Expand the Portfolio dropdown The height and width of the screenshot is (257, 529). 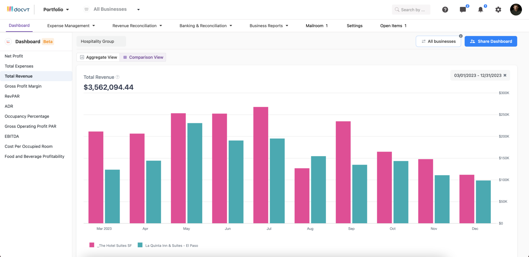[x=56, y=10]
